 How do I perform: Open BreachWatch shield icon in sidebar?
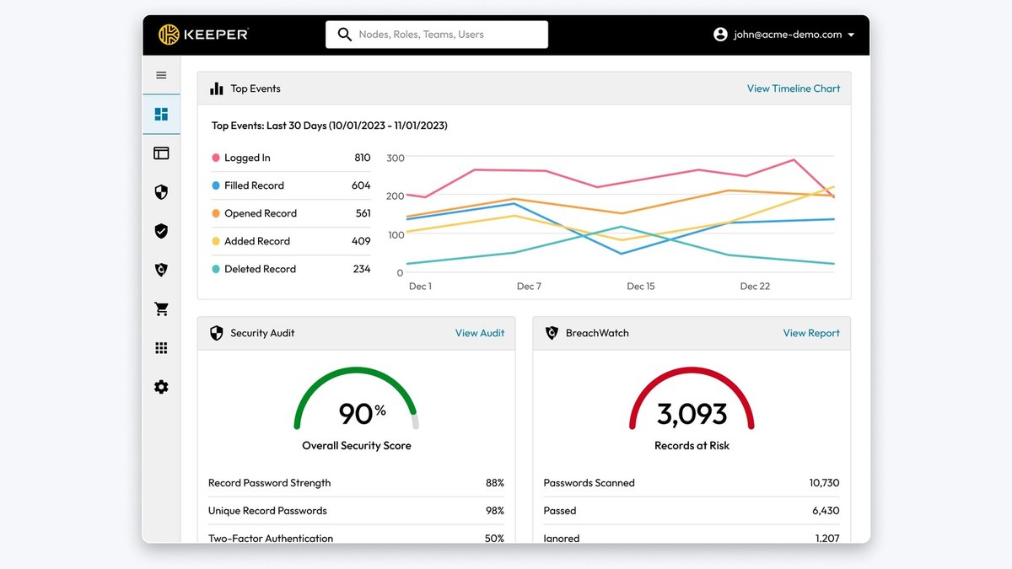tap(161, 270)
